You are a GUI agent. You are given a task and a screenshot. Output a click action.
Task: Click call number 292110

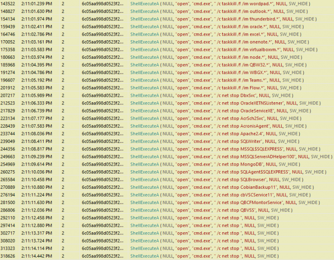(x=8, y=218)
